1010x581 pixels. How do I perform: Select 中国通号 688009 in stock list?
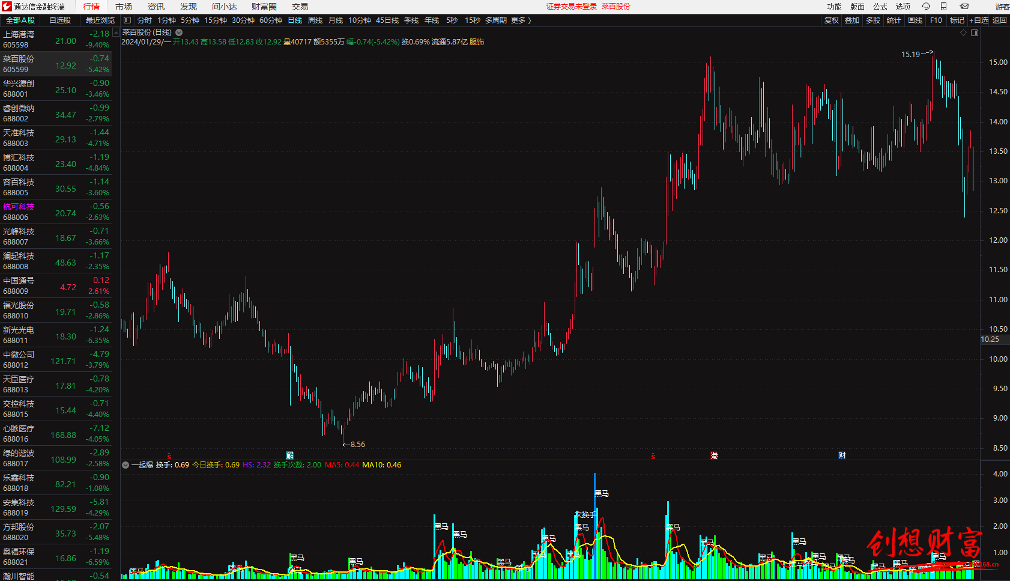(x=56, y=286)
